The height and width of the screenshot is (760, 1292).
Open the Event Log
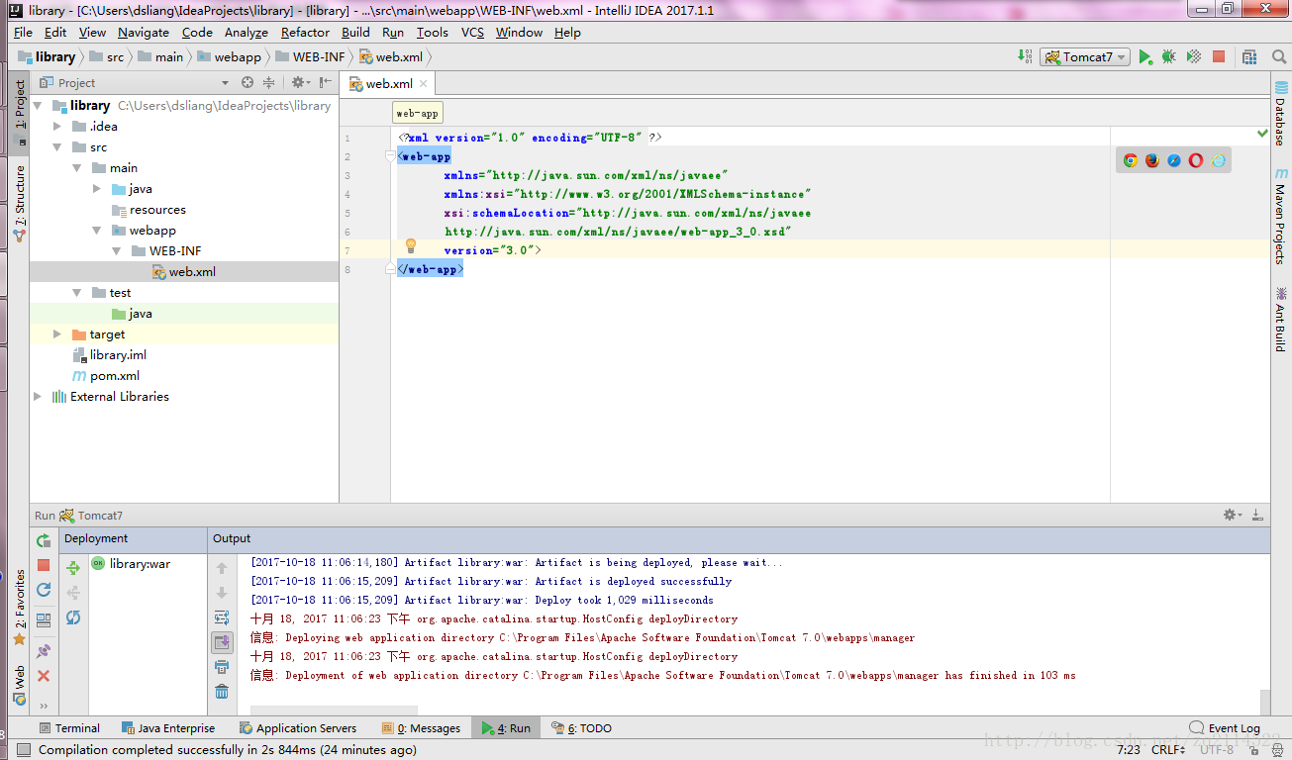click(1226, 728)
